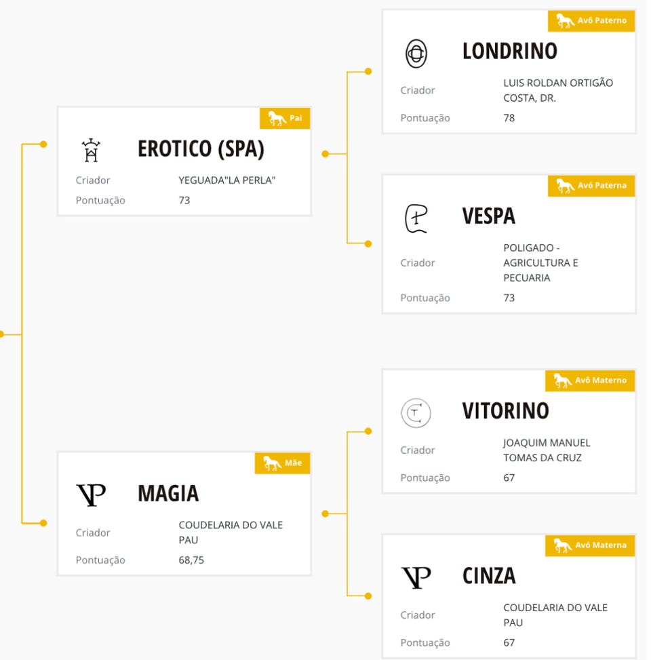Open the EROTICO (SPA) horse name
The width and height of the screenshot is (651, 660).
coord(201,149)
